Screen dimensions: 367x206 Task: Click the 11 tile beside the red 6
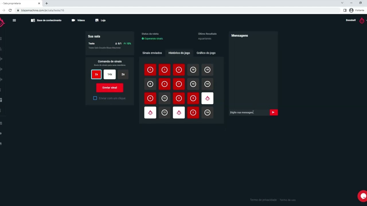point(165,98)
